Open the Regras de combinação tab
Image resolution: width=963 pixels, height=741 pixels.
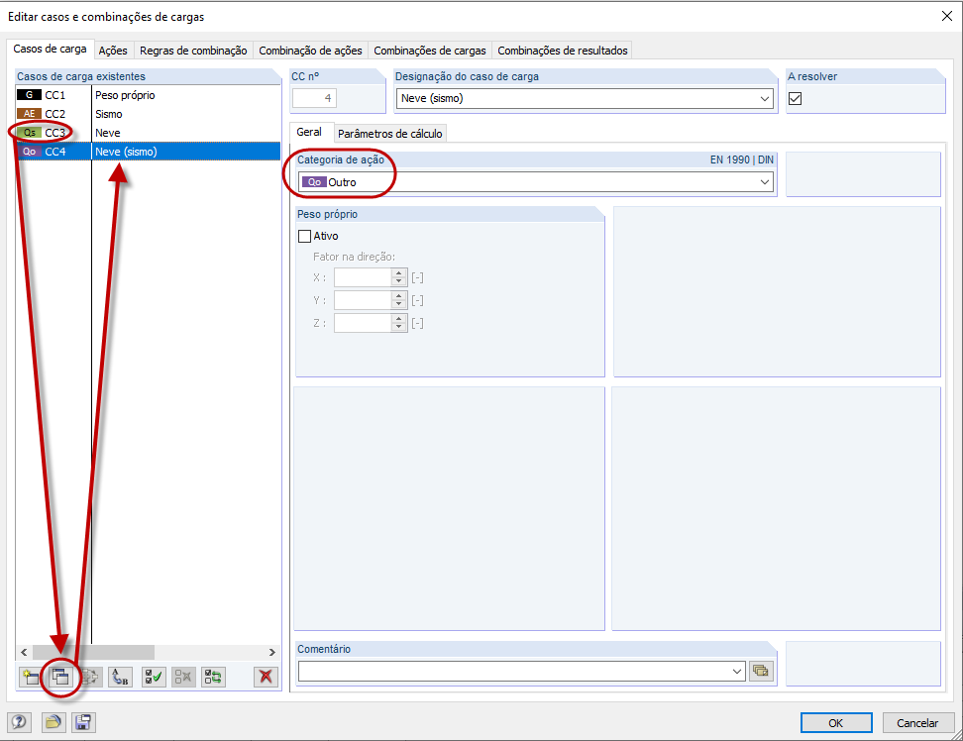coord(193,51)
